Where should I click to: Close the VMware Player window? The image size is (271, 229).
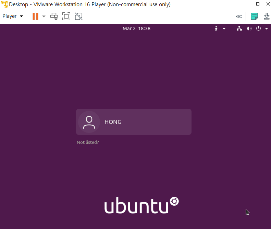pyautogui.click(x=268, y=4)
